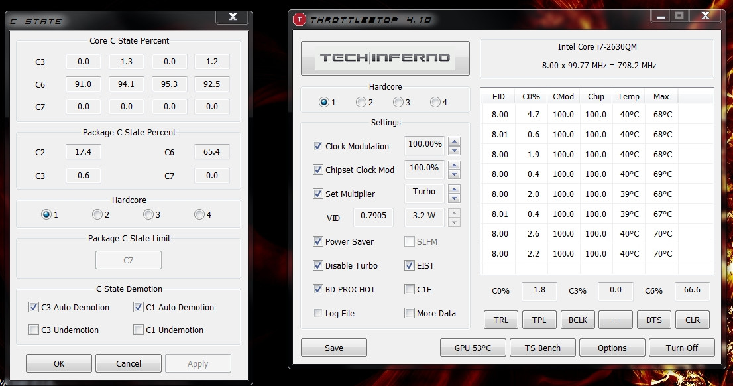Decrease Chipset Clock Mod with down arrow
This screenshot has width=733, height=386.
pyautogui.click(x=454, y=174)
